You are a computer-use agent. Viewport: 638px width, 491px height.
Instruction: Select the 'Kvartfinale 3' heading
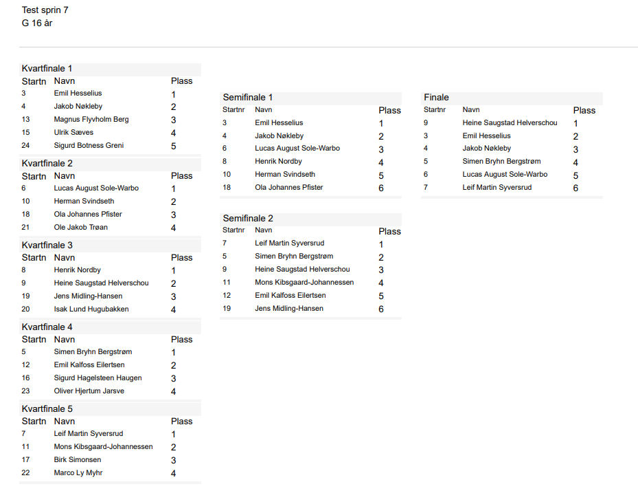[47, 245]
